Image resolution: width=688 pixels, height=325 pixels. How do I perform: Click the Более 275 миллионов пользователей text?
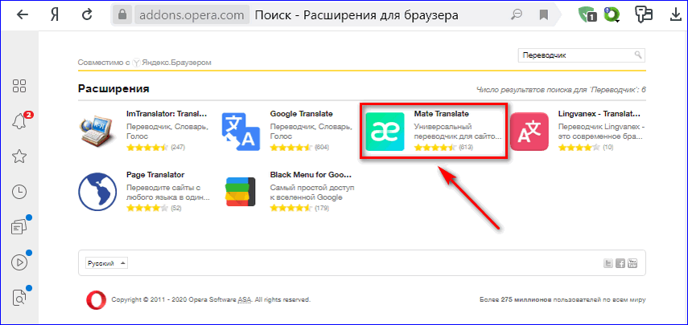[563, 300]
